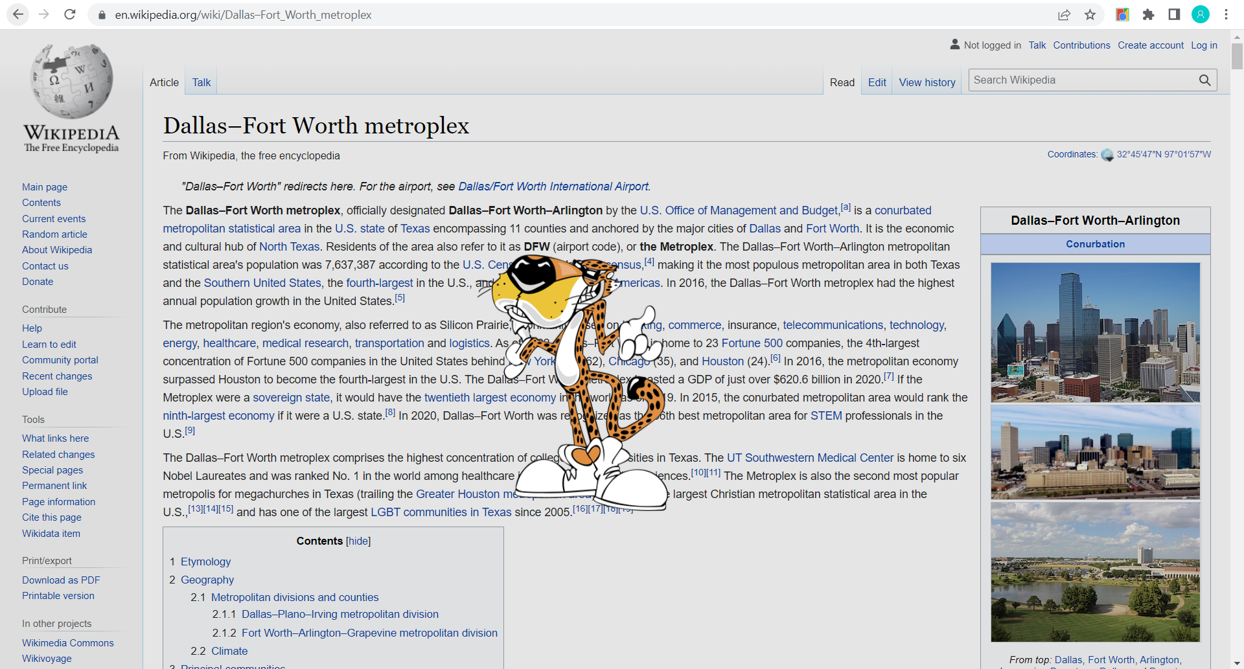Open the Dallas/Fort Worth International Airport link

pos(553,187)
